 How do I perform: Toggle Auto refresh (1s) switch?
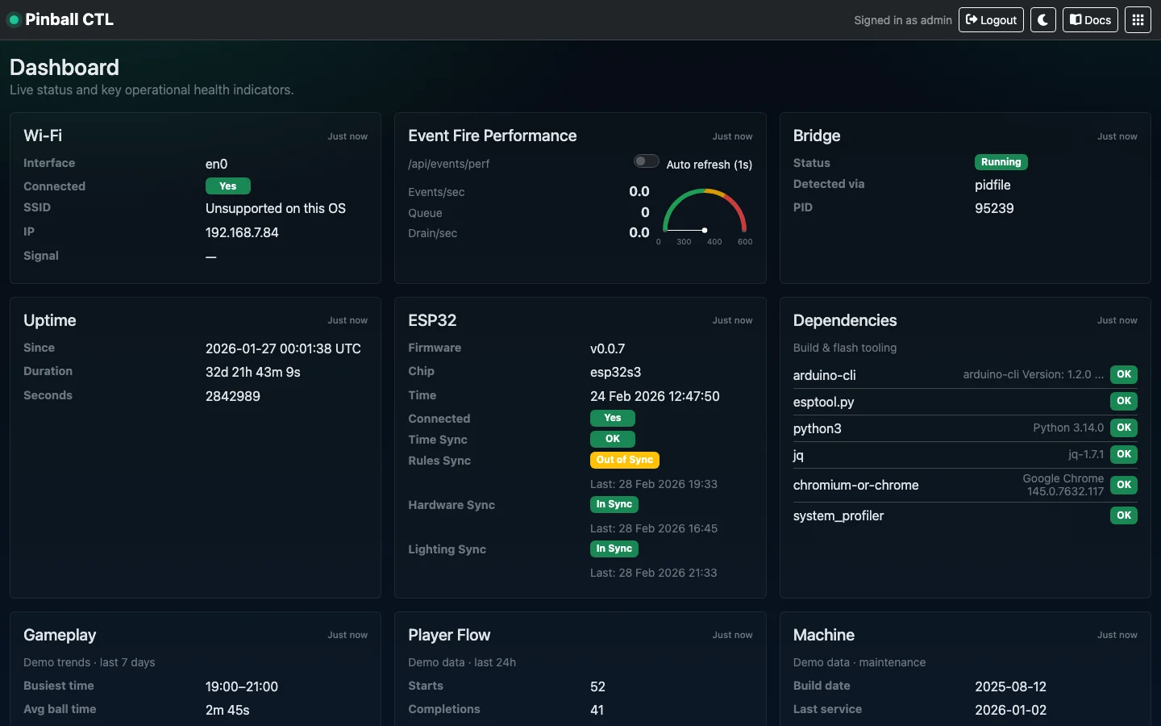click(x=646, y=161)
